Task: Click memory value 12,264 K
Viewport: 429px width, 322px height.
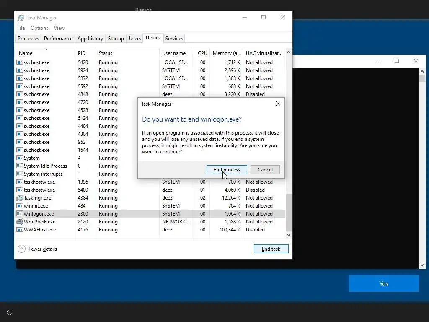Action: 231,198
